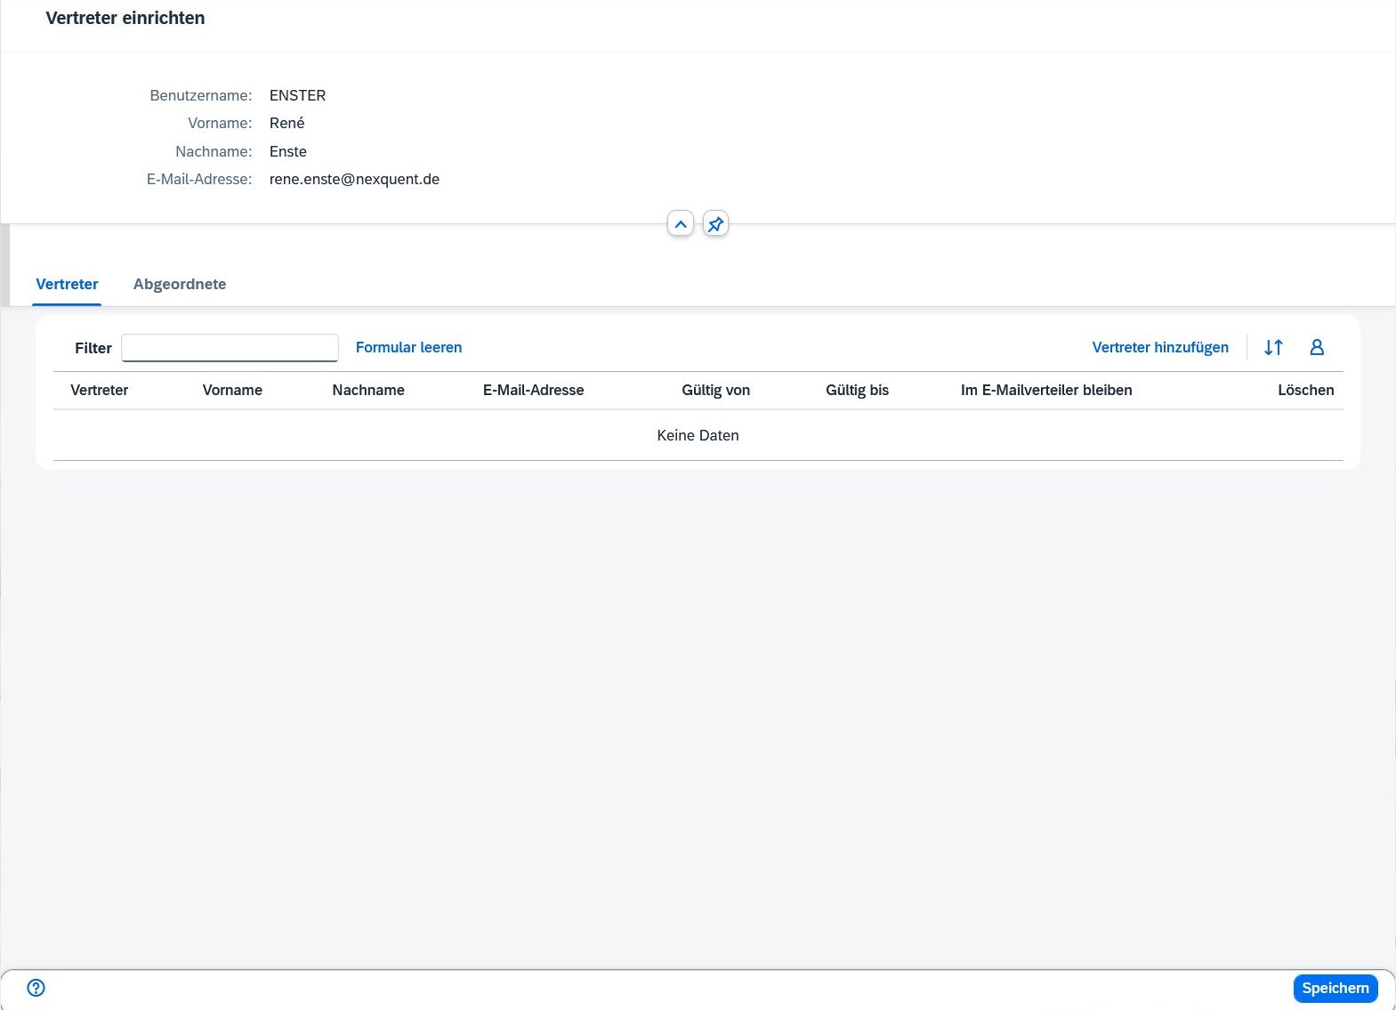Viewport: 1396px width, 1010px height.
Task: Open the Abgeordnete tab
Action: click(x=180, y=285)
